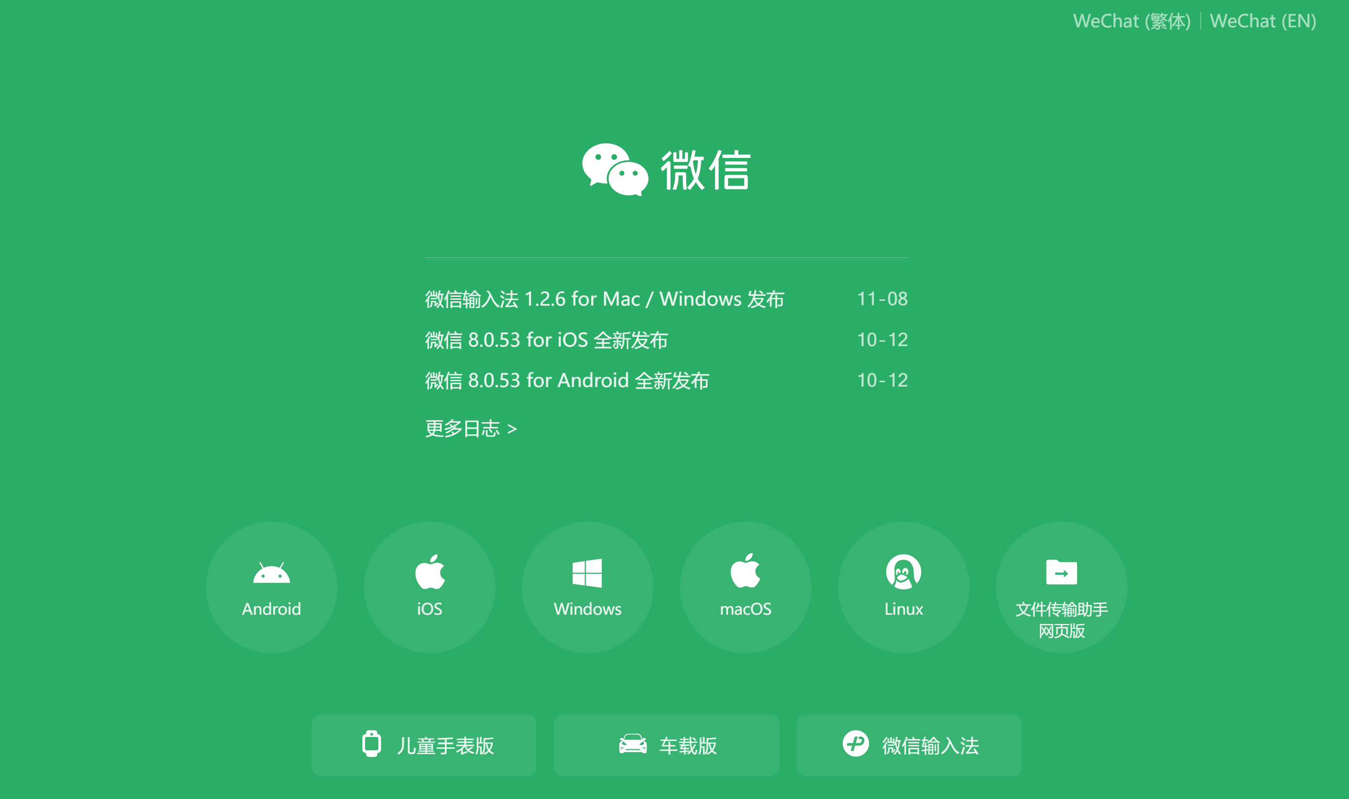View 更多日志 changelog link
1349x799 pixels.
tap(471, 429)
